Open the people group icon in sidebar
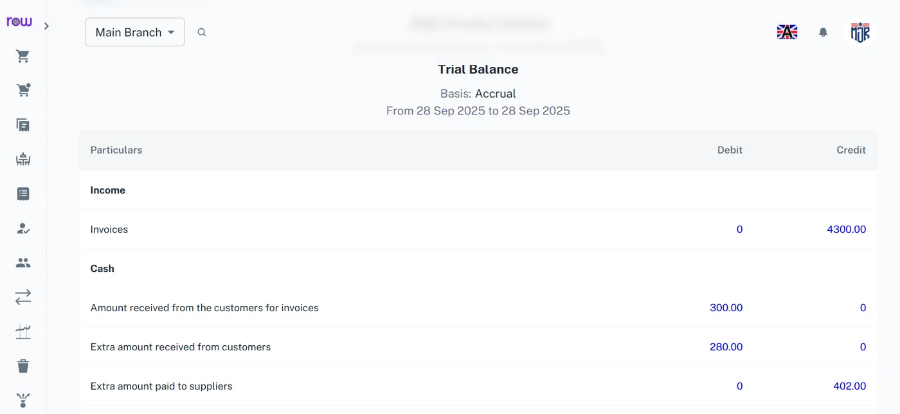The image size is (900, 414). (23, 262)
